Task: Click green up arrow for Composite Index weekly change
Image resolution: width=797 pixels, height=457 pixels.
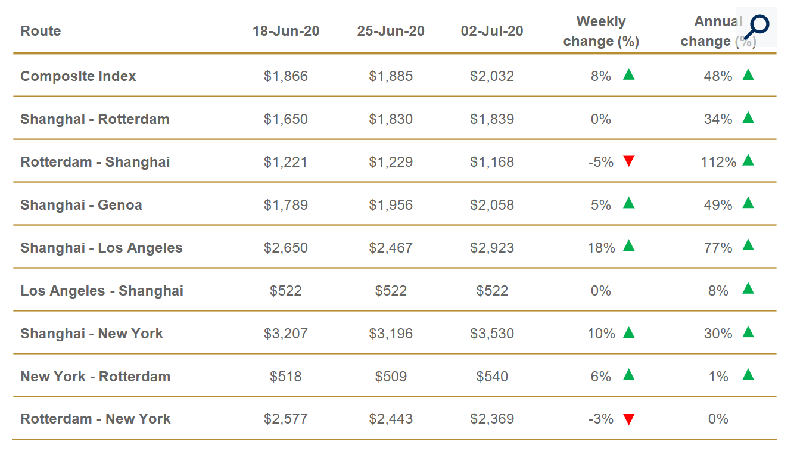Action: [x=628, y=75]
